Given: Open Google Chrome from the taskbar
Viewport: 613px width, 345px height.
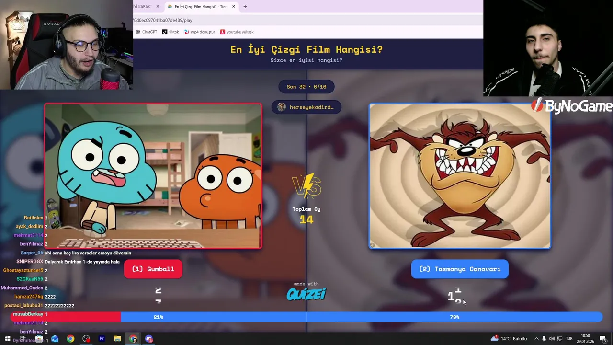Looking at the screenshot, I should click(70, 339).
